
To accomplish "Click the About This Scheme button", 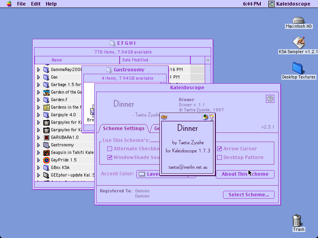I will point(245,174).
